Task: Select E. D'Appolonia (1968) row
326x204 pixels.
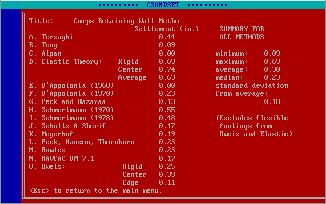Action: [x=71, y=86]
